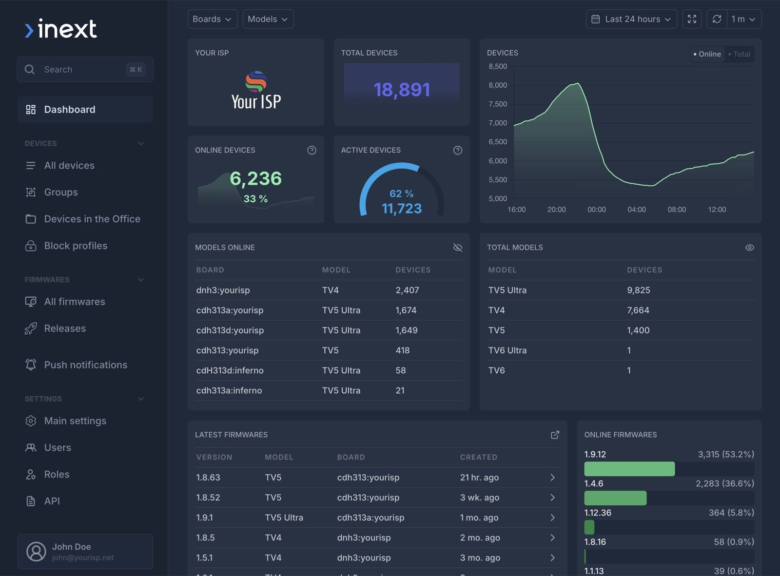Click the 1.4.6 firmware progress bar
The height and width of the screenshot is (576, 780).
669,498
